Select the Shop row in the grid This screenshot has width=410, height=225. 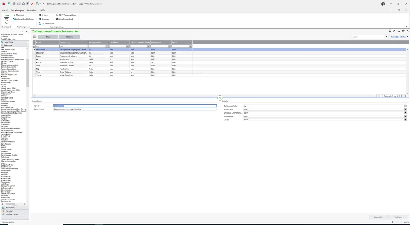[x=220, y=72]
